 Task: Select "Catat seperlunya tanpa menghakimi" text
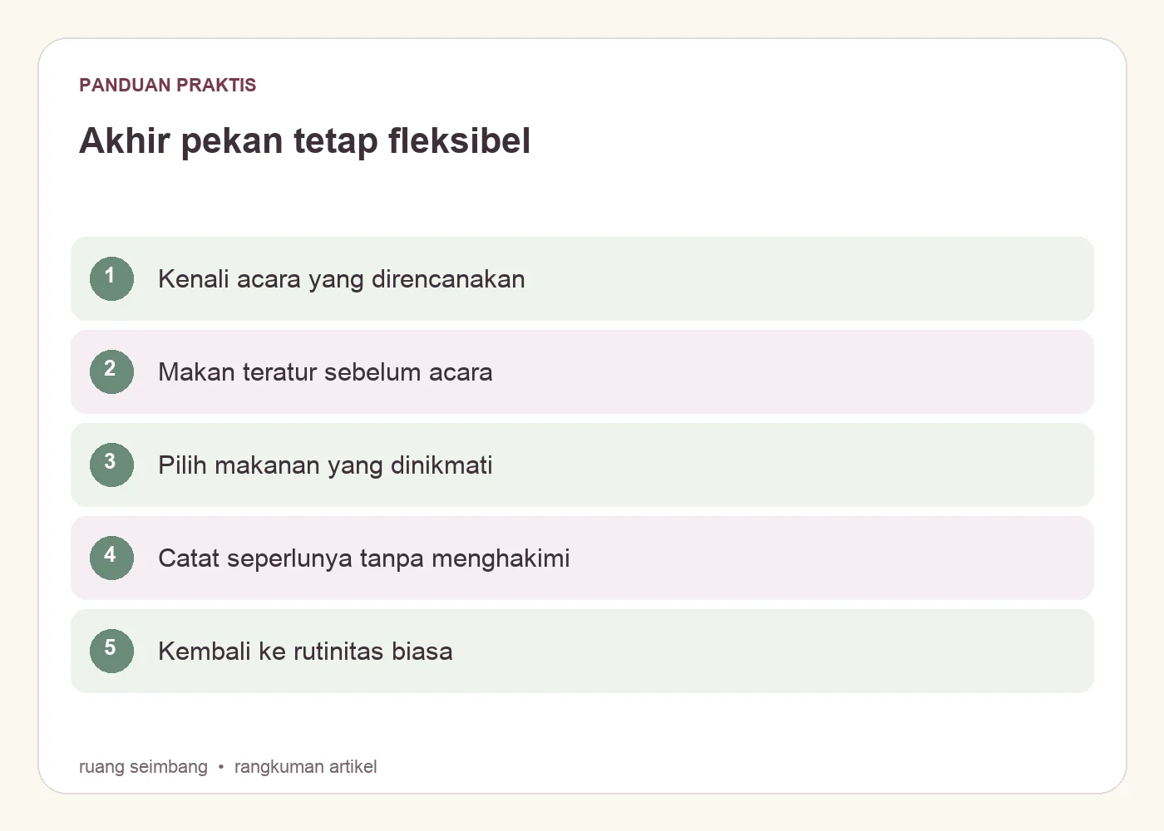pos(364,558)
